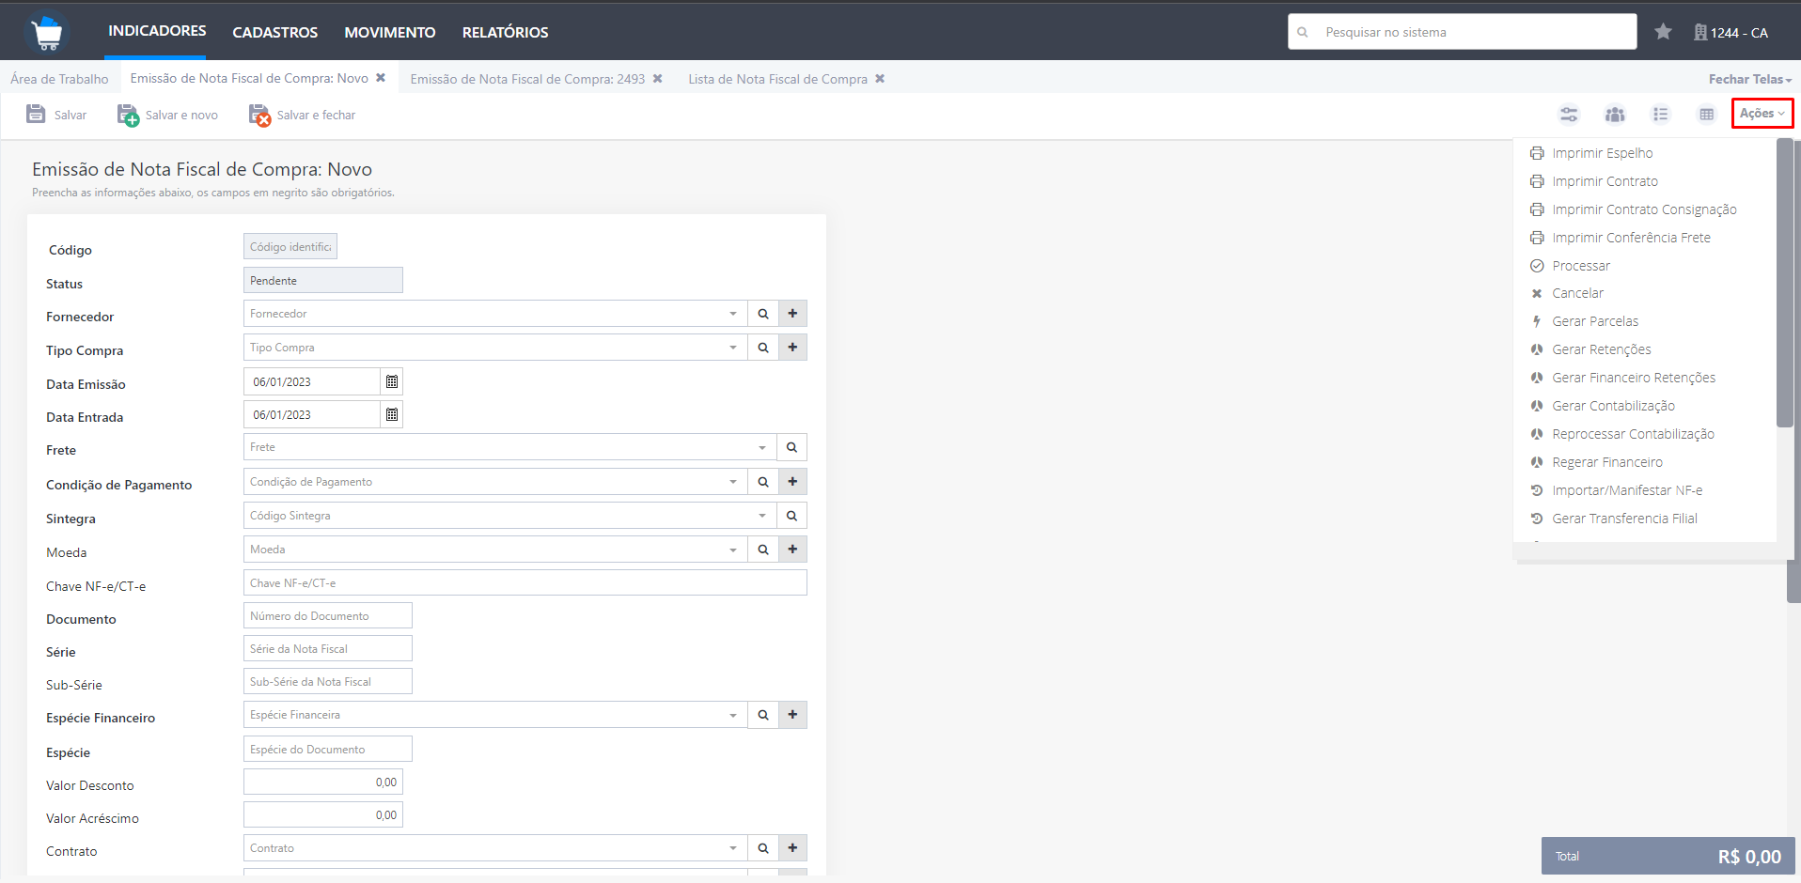Search Frete with magnifier icon
Image resolution: width=1801 pixels, height=883 pixels.
tap(792, 447)
